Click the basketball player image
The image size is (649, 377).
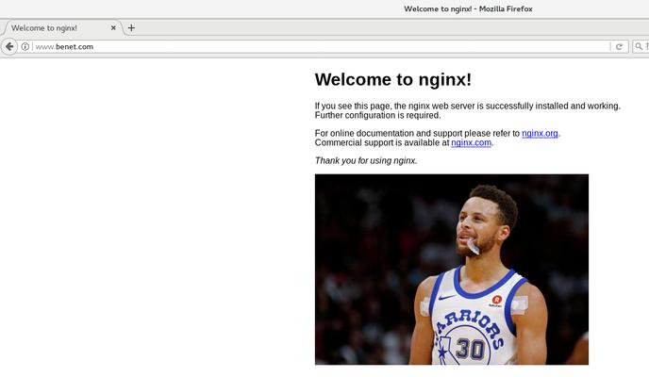(452, 270)
